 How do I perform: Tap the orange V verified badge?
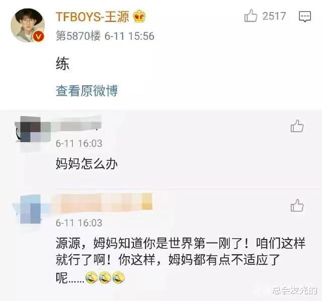point(39,37)
